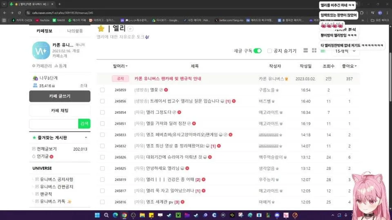The width and height of the screenshot is (392, 220).
Task: Open Windows Start menu
Action: (97, 215)
